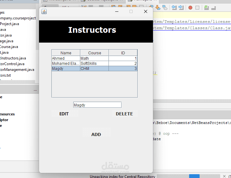Click the Course column header

click(x=95, y=53)
